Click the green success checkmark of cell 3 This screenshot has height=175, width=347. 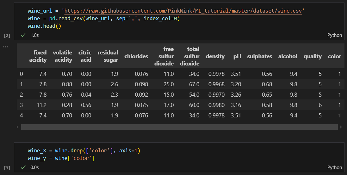(23, 167)
